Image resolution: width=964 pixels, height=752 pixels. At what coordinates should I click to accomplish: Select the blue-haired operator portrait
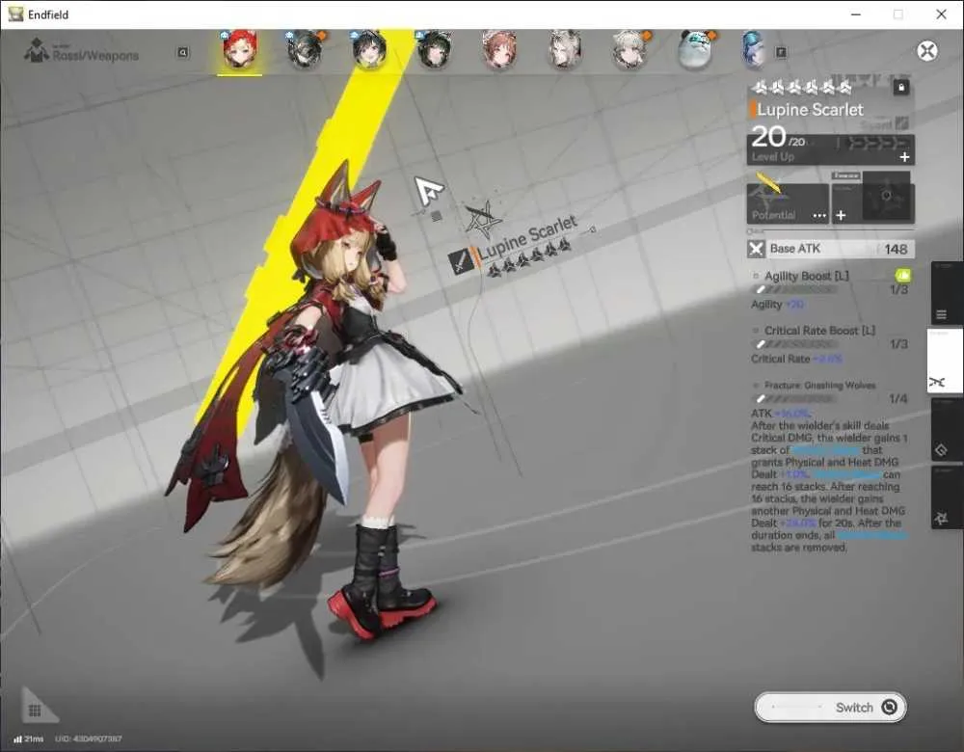[754, 48]
